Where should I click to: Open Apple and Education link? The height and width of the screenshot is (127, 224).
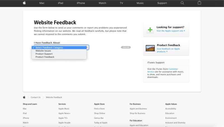tap(139, 125)
